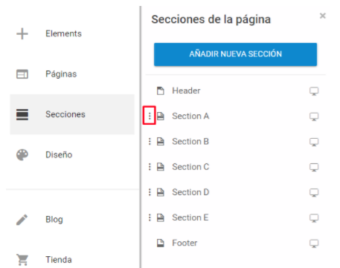Open the three-dot menu for Section D
This screenshot has width=340, height=268.
(x=150, y=192)
